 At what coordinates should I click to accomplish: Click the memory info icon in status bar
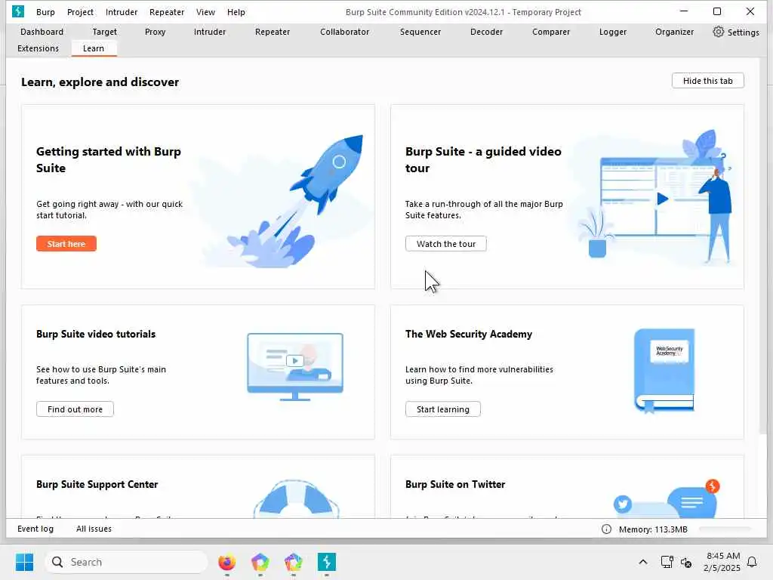click(606, 529)
